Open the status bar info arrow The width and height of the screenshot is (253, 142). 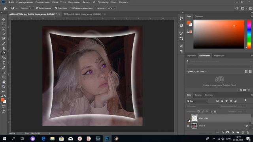click(x=49, y=133)
